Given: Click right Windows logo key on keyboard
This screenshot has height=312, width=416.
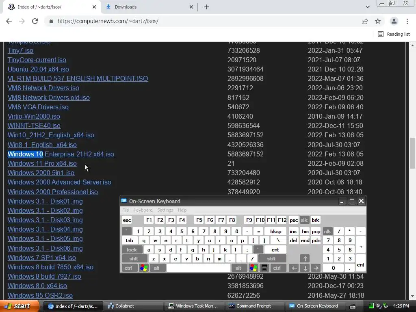Looking at the screenshot, I should [253, 268].
